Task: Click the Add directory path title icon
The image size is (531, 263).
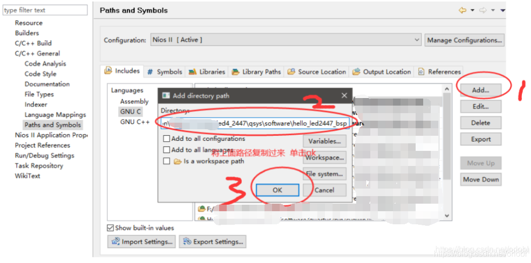Action: coord(166,96)
